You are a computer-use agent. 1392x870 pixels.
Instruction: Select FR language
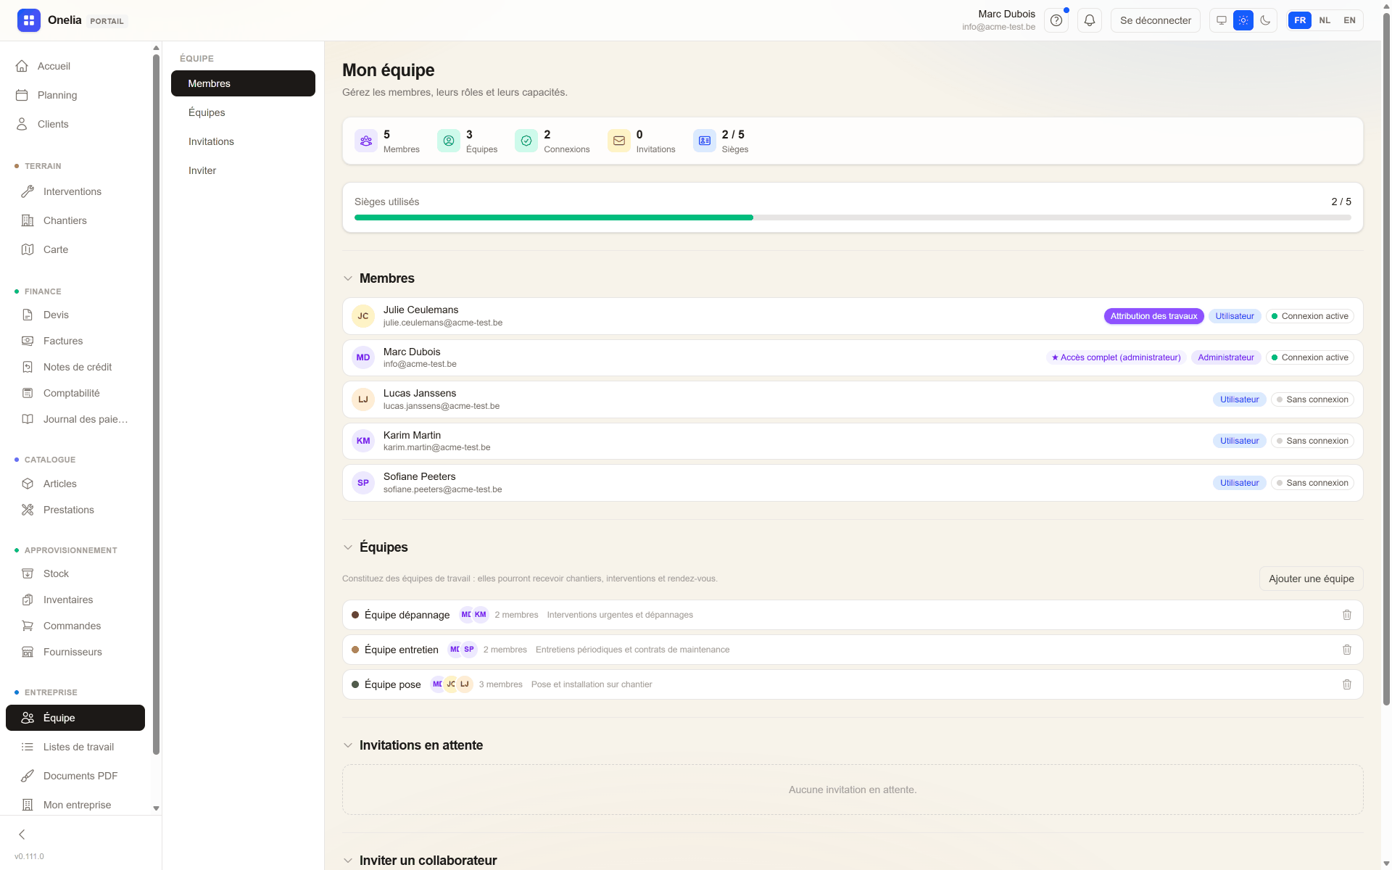point(1300,20)
